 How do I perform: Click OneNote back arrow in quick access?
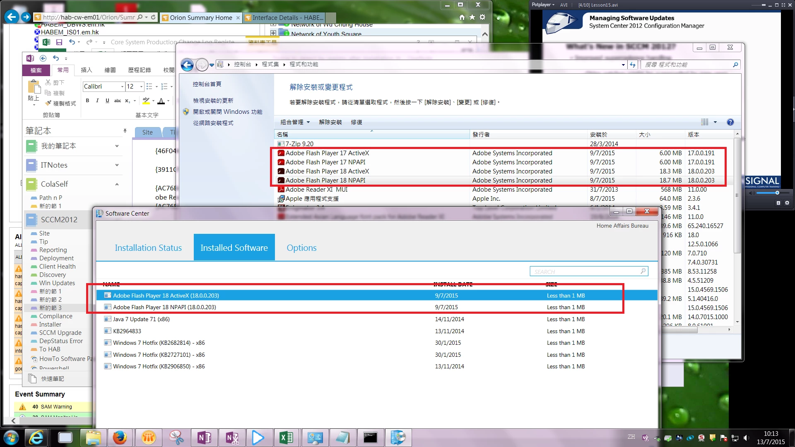tap(43, 58)
